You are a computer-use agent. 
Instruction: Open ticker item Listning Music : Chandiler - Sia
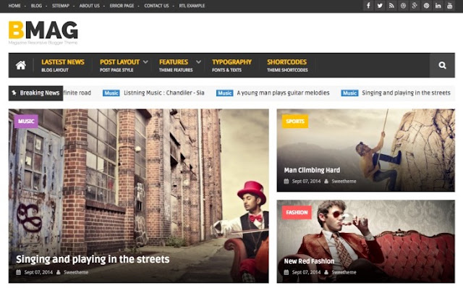click(164, 93)
